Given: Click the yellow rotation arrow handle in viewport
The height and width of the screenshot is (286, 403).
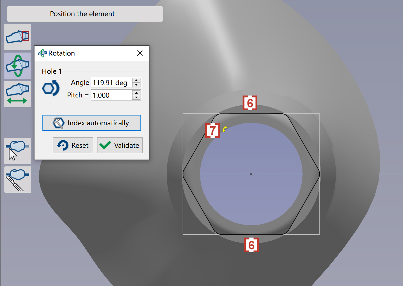Looking at the screenshot, I should [x=225, y=129].
